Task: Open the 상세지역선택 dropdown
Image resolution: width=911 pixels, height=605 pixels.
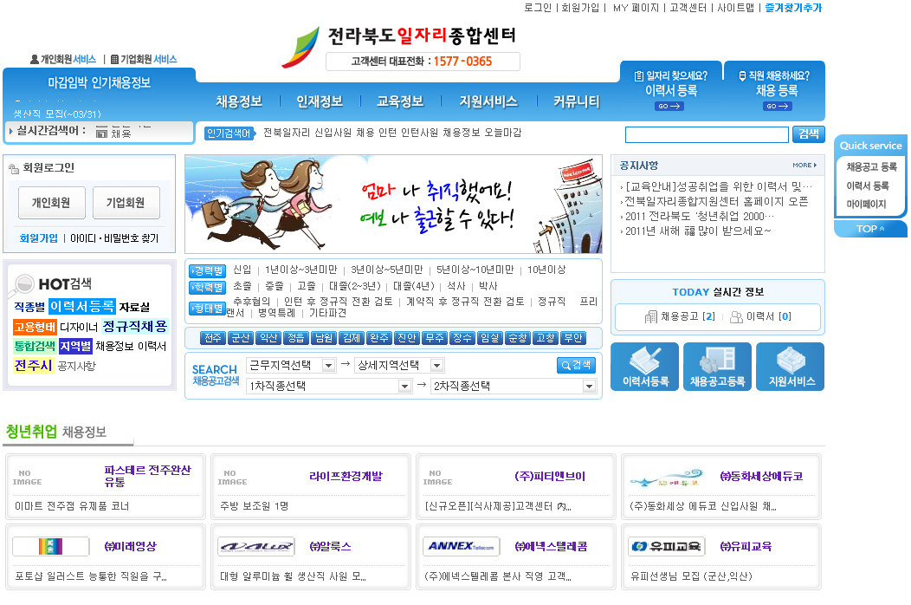Action: click(x=398, y=366)
